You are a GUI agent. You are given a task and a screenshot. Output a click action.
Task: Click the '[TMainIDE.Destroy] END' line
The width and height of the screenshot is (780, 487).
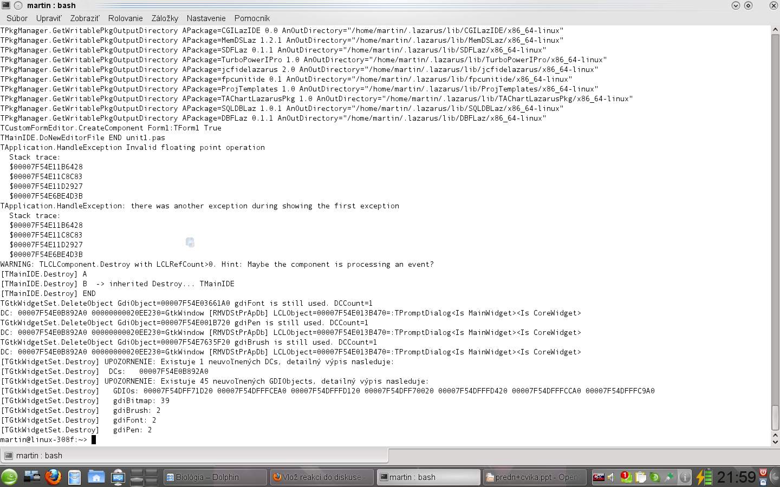[48, 293]
